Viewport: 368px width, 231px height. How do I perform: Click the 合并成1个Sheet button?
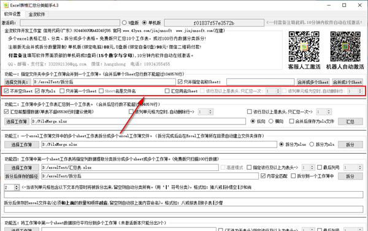(x=347, y=82)
